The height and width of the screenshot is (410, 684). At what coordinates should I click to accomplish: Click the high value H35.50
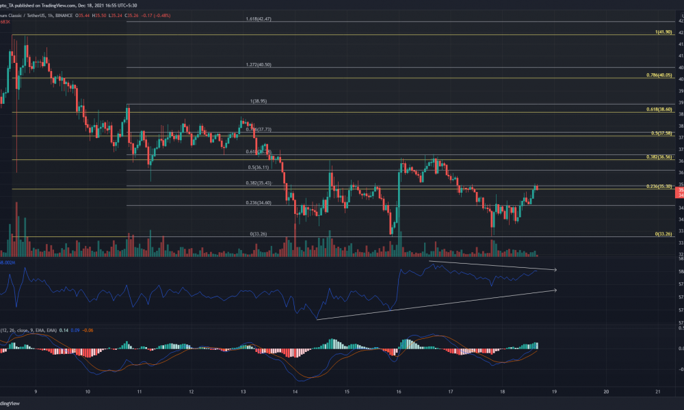[x=99, y=16]
